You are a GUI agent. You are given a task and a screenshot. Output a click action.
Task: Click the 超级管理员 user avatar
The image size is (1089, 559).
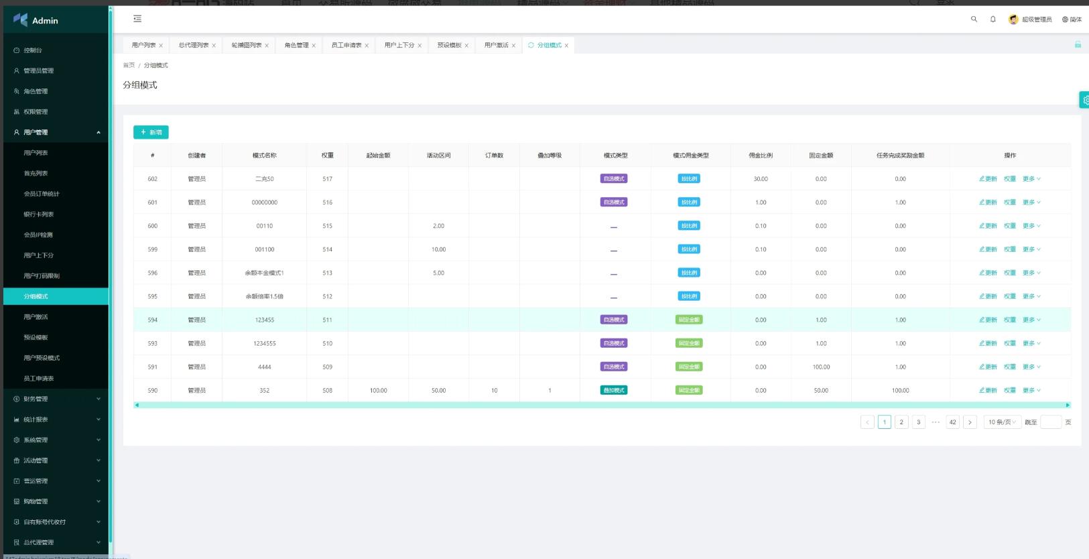click(x=1013, y=19)
